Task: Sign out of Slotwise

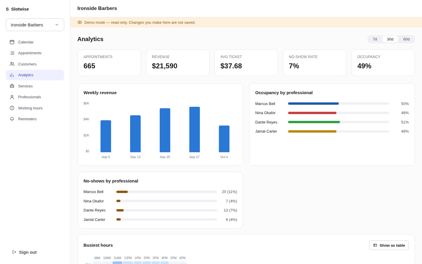Action: [24, 252]
